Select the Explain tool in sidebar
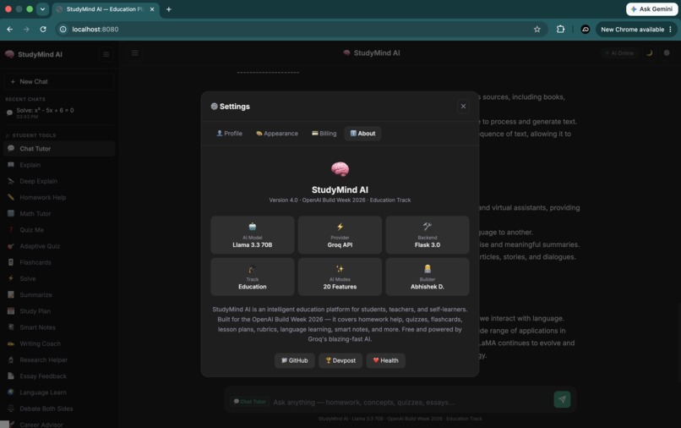681x428 pixels. [x=58, y=165]
